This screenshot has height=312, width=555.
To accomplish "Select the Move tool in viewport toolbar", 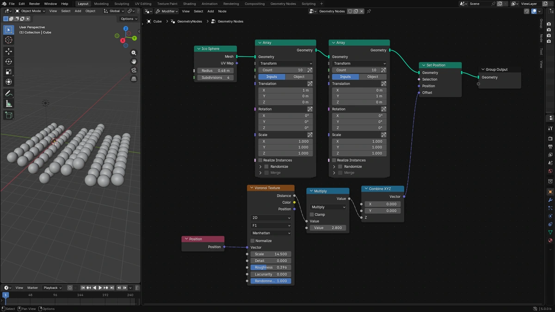I will tap(8, 51).
